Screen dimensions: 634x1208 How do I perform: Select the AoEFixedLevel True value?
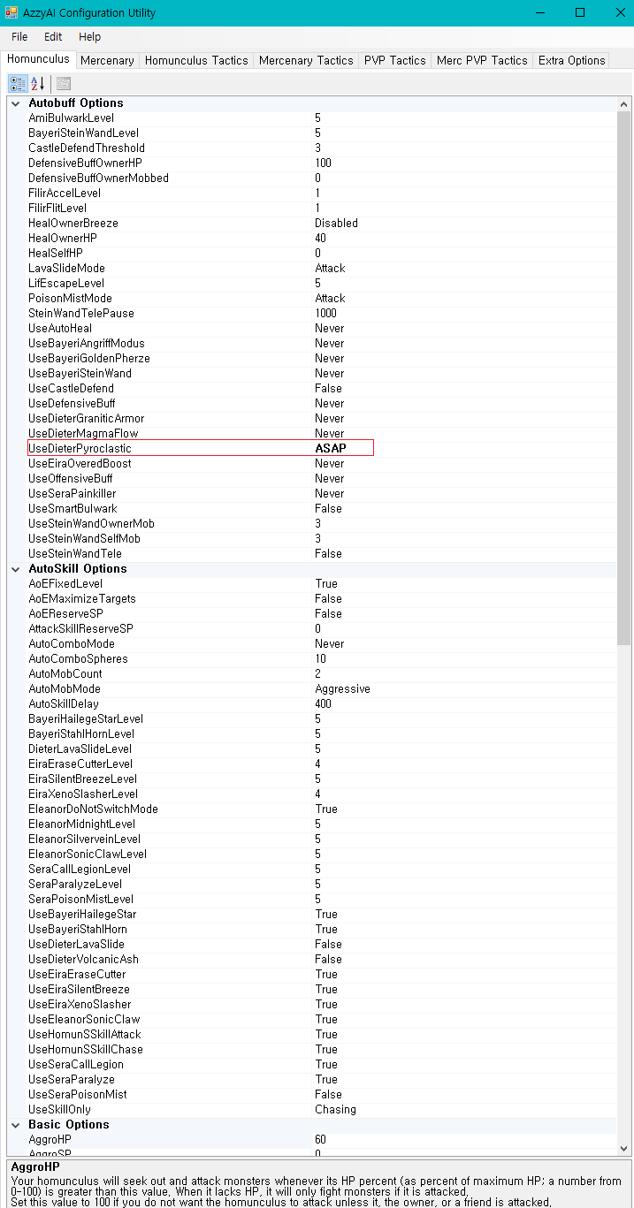(326, 584)
